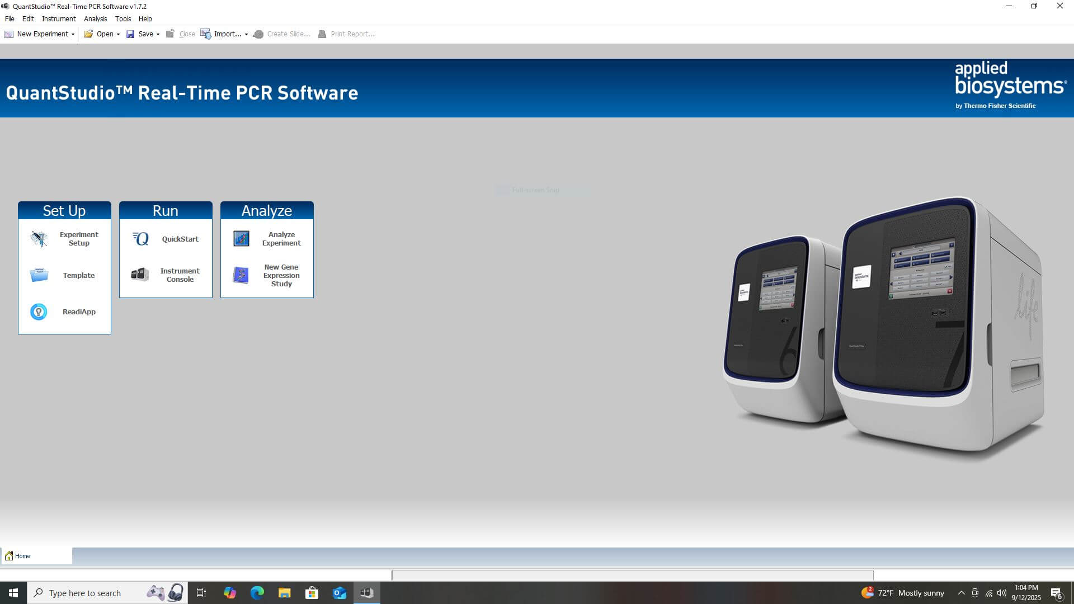The image size is (1074, 604).
Task: Start New Gene Expression Study icon
Action: [241, 275]
